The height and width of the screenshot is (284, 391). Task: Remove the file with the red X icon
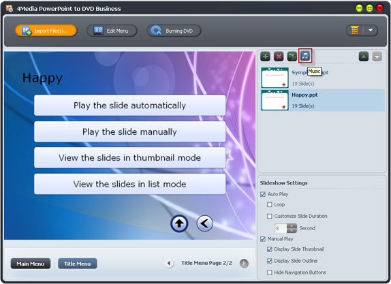coord(279,57)
